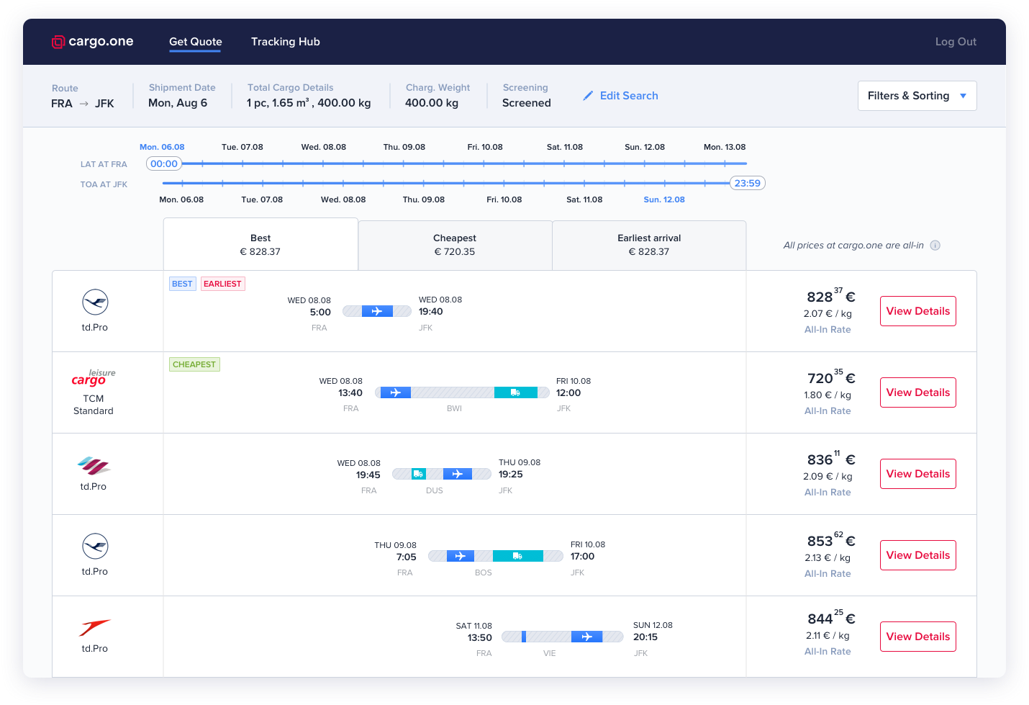Click the 00:00 LAT slider handle
The height and width of the screenshot is (705, 1029).
click(x=163, y=163)
